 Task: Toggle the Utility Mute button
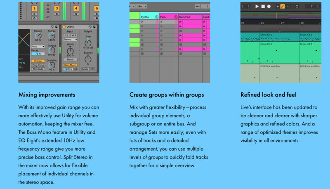(x=85, y=69)
